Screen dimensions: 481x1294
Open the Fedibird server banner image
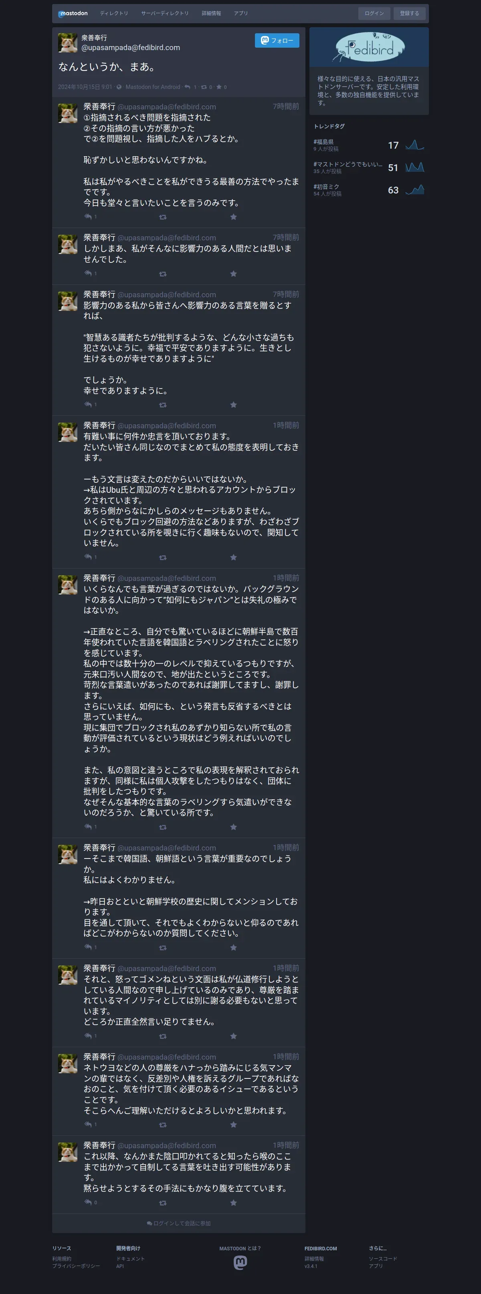(369, 47)
